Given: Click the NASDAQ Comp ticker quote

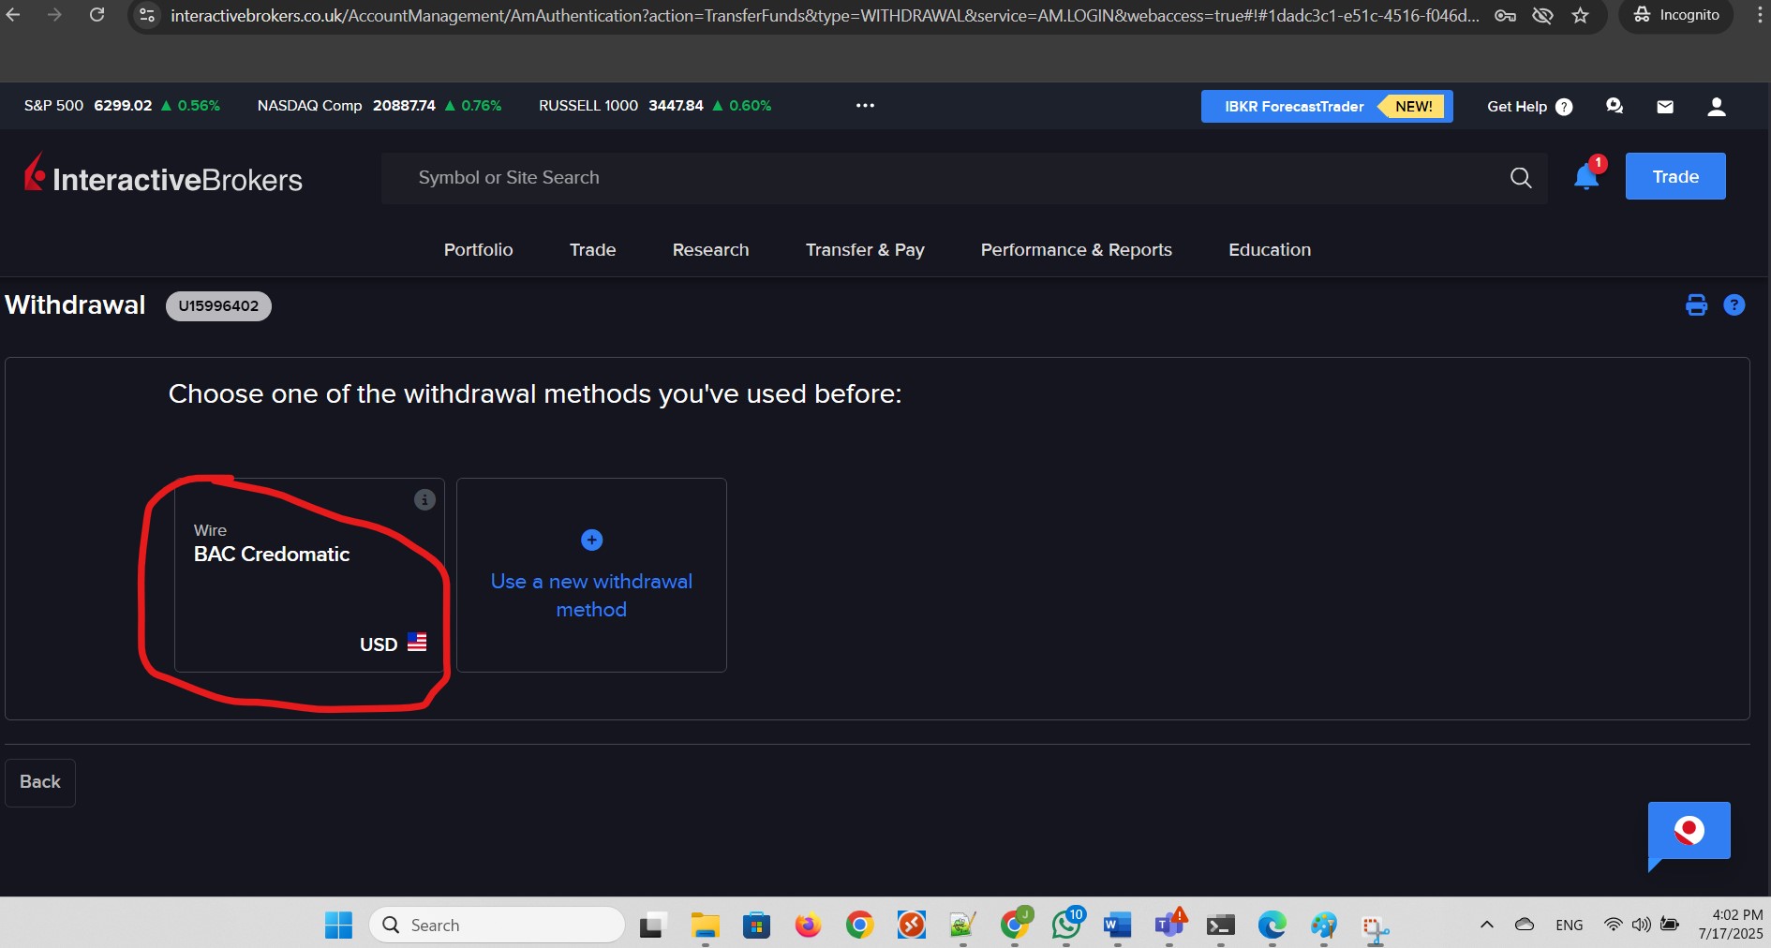Looking at the screenshot, I should pos(379,106).
